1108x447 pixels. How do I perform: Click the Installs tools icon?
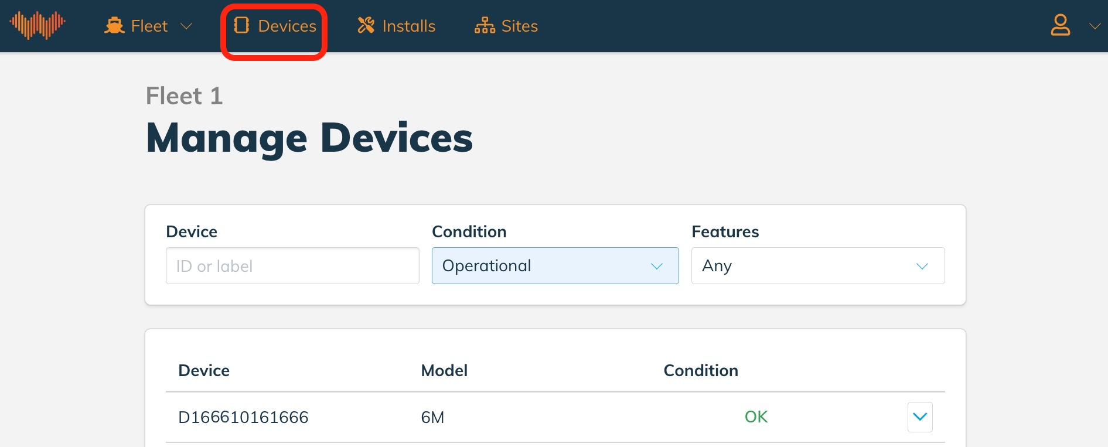pos(366,25)
